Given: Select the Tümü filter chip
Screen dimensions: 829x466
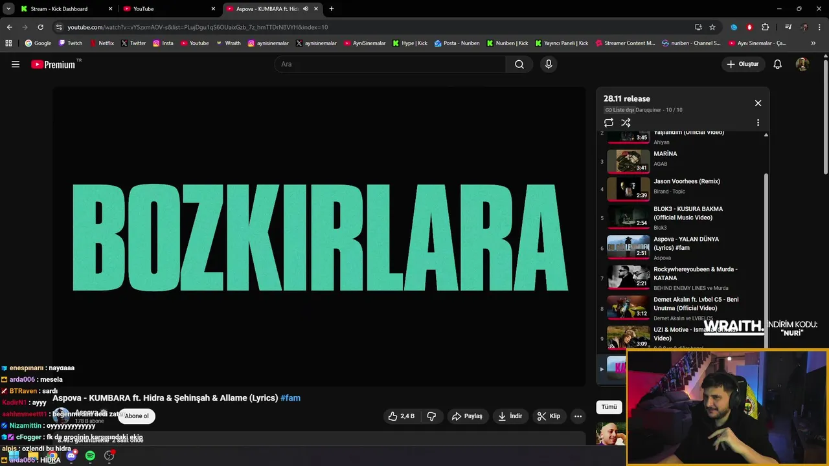Looking at the screenshot, I should click(609, 407).
